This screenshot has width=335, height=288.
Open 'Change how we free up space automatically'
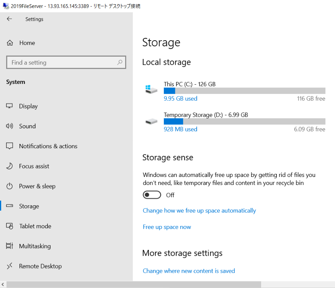tap(199, 211)
